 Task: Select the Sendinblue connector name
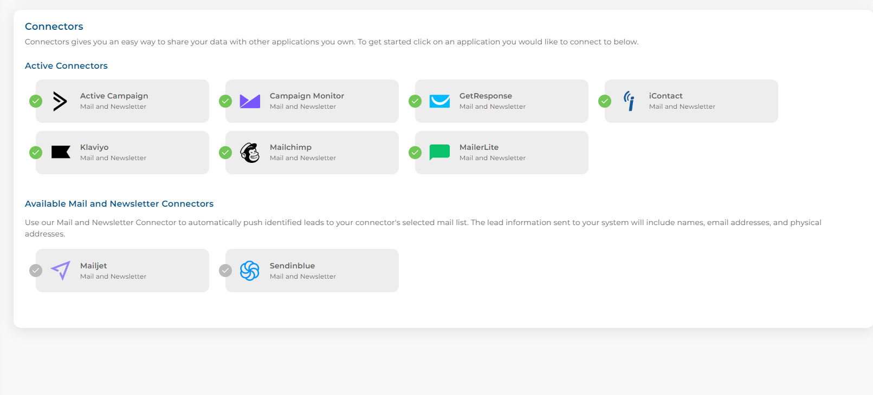pyautogui.click(x=292, y=266)
